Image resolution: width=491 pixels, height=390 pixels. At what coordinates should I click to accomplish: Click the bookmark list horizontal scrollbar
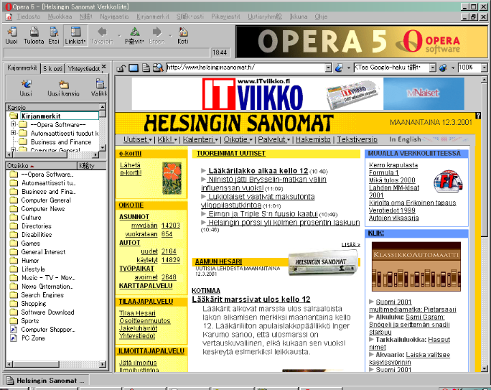[56, 364]
